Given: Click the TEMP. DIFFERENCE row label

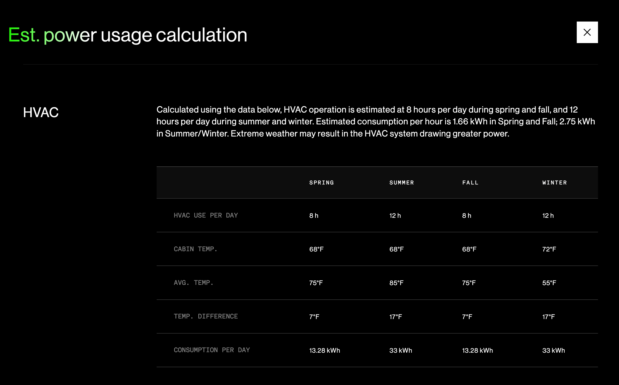Looking at the screenshot, I should [x=206, y=316].
